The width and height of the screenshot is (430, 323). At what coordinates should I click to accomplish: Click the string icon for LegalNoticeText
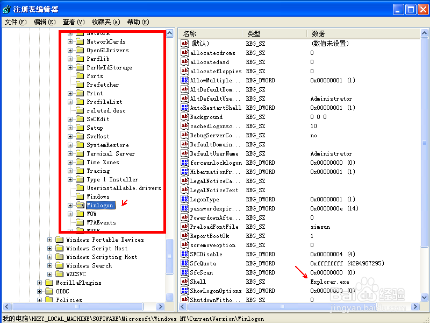click(x=185, y=190)
